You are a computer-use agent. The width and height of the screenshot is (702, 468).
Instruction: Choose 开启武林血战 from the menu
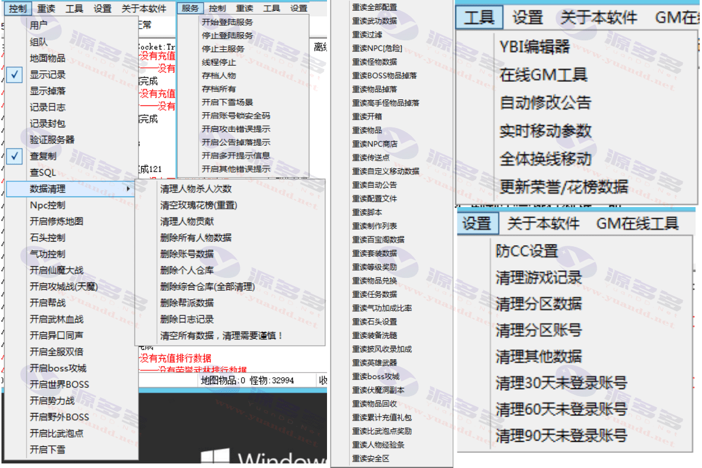[56, 319]
